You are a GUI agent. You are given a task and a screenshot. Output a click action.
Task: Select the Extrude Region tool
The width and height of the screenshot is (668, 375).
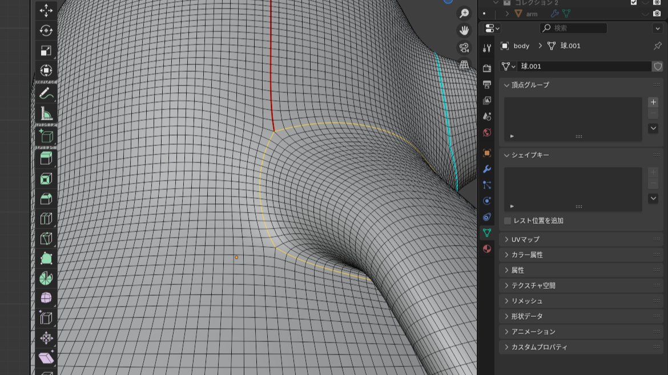click(x=46, y=158)
